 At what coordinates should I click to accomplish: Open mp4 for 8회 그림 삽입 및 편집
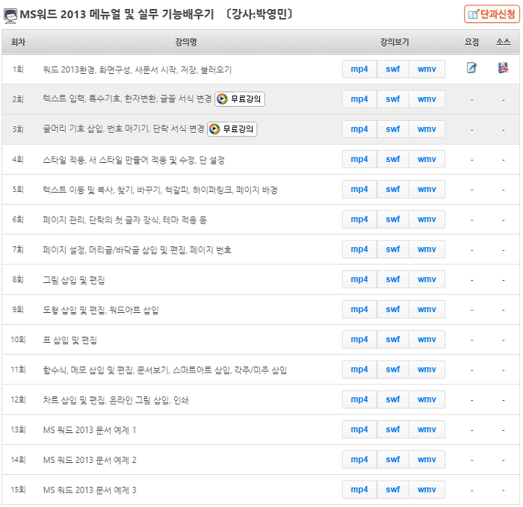[x=359, y=279]
